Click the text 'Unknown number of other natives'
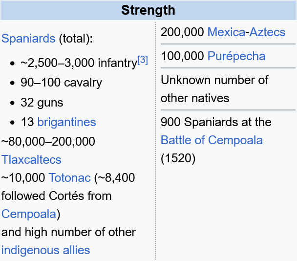This screenshot has width=297, height=261. point(214,89)
